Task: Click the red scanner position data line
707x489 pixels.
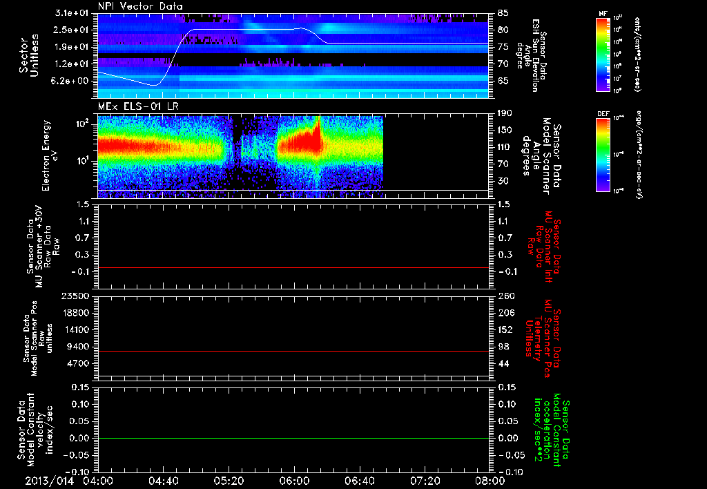Action: click(x=293, y=351)
